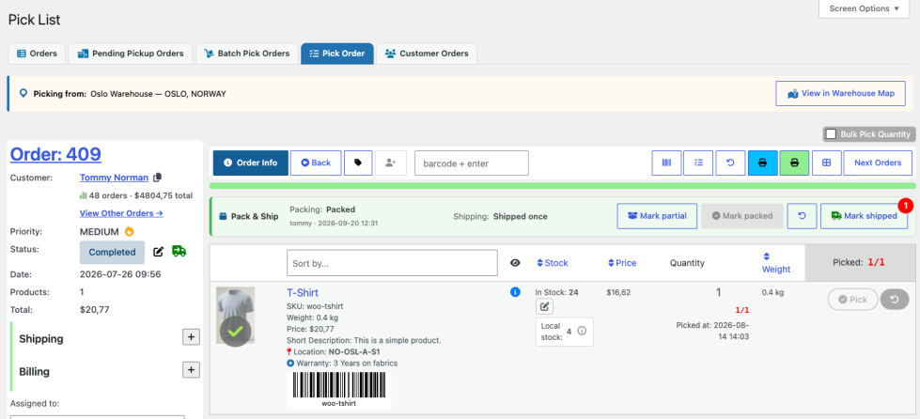This screenshot has width=920, height=419.
Task: Click the barcode + enter input field
Action: tap(472, 163)
